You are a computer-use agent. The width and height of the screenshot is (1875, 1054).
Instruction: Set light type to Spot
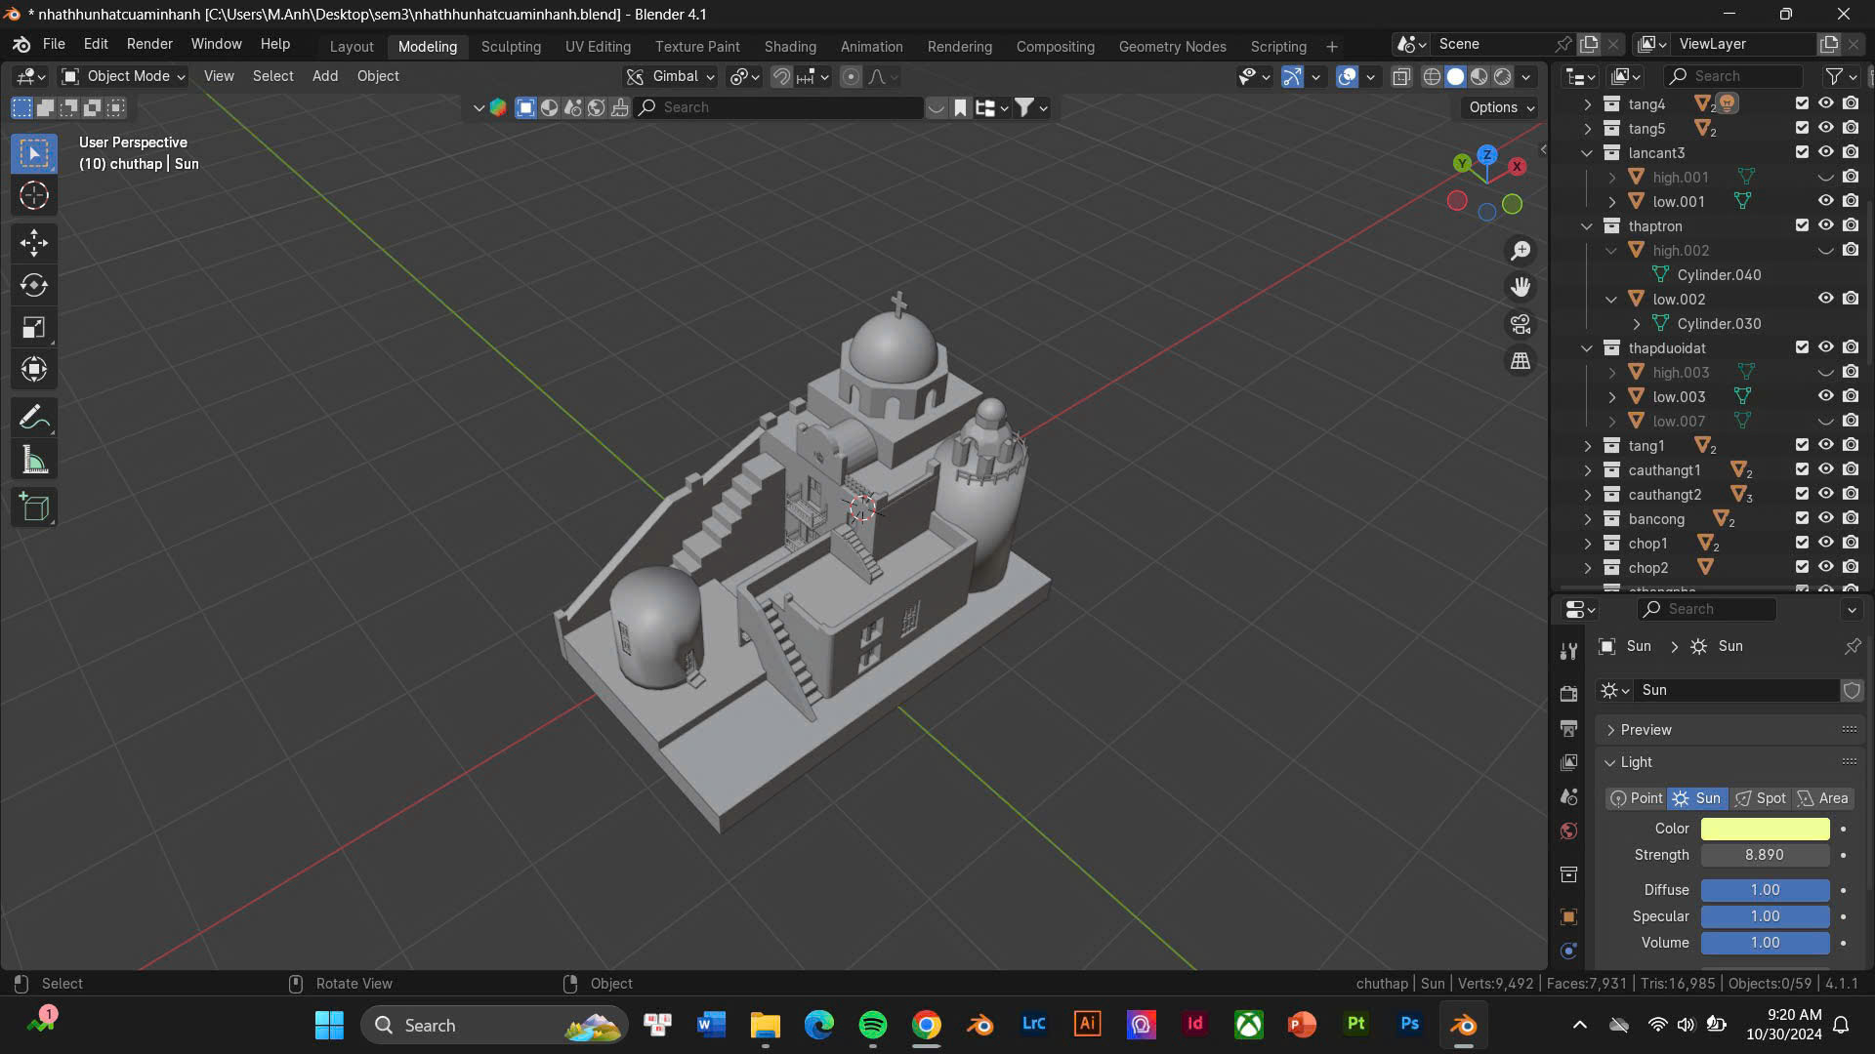pos(1760,798)
